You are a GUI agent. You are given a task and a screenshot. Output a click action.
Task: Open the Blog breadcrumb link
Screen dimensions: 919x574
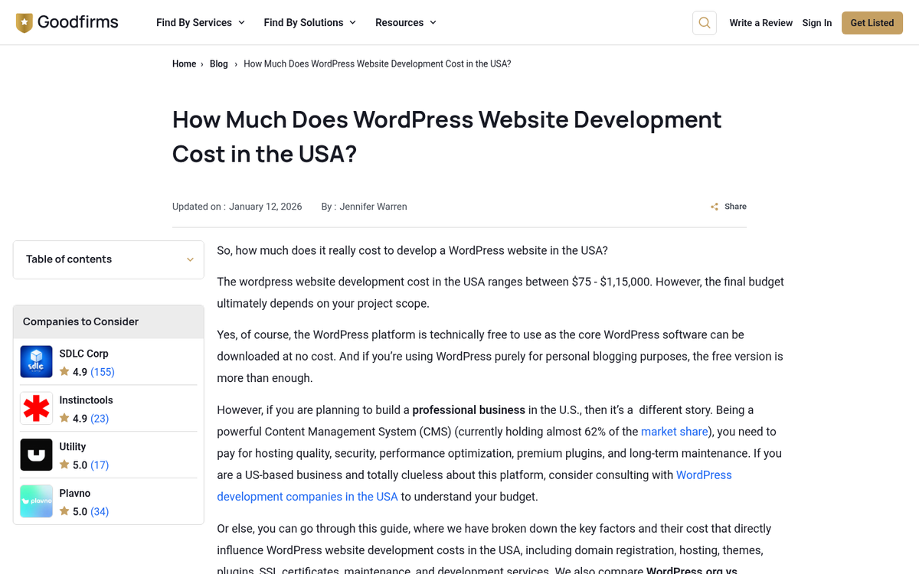coord(218,64)
